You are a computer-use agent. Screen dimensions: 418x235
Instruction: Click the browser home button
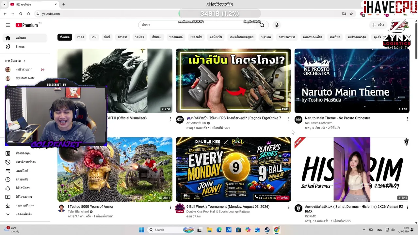pyautogui.click(x=28, y=14)
